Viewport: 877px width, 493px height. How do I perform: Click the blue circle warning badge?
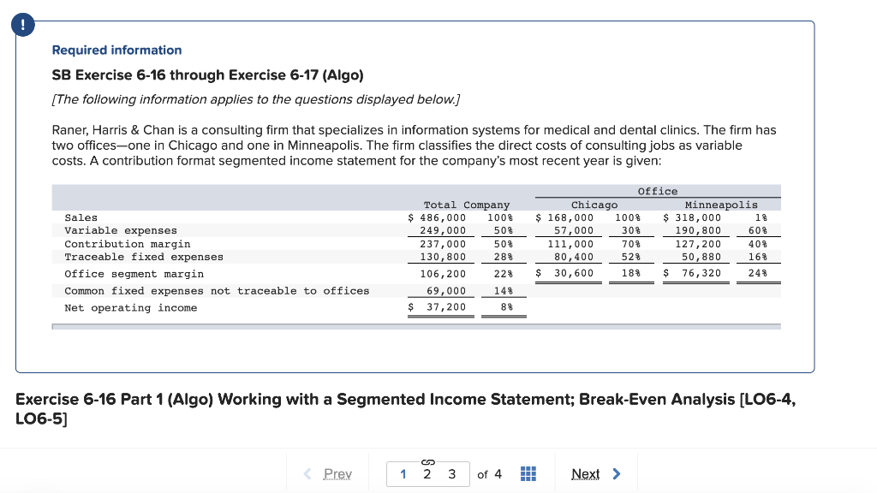pos(21,26)
